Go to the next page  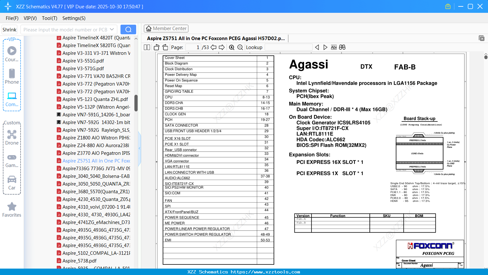pos(222,47)
